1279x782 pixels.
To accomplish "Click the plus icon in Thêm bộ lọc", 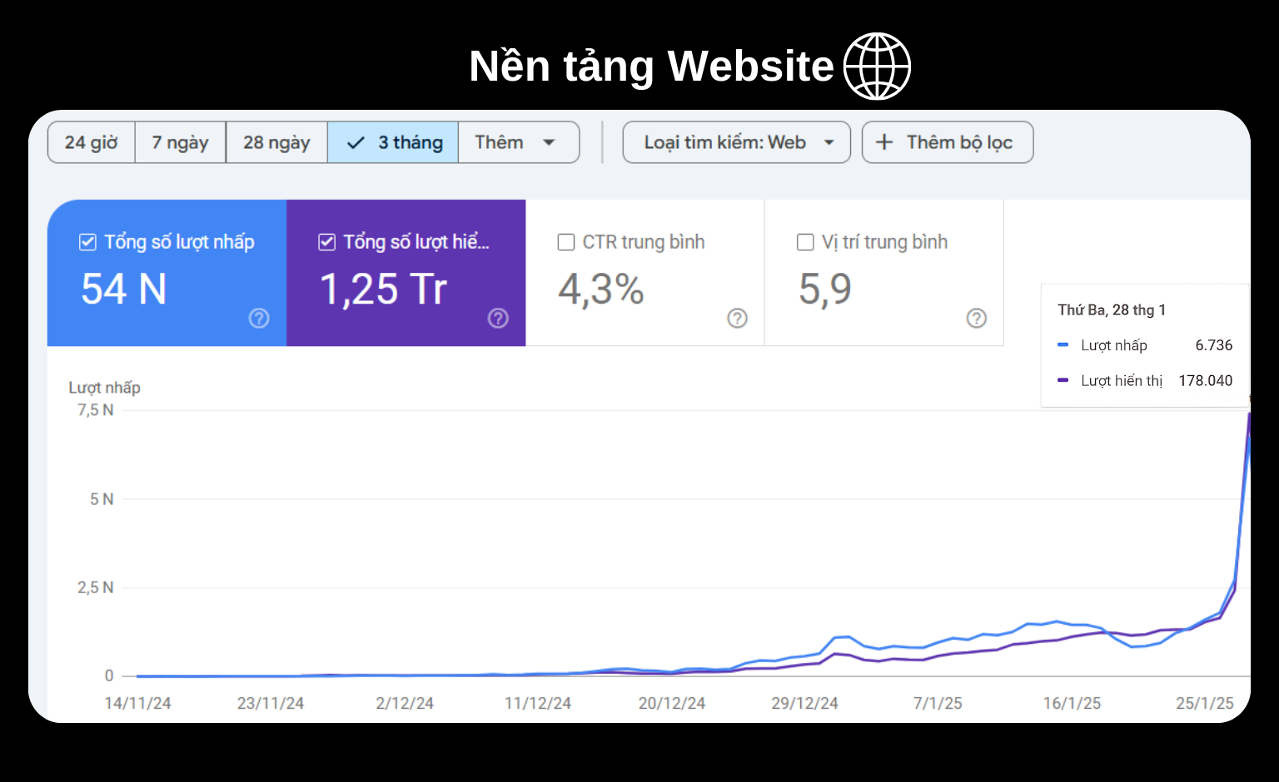I will [x=884, y=142].
